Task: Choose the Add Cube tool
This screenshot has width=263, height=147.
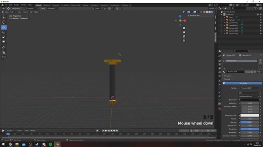Action: tap(4, 58)
